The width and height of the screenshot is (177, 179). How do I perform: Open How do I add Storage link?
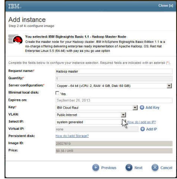pyautogui.click(x=72, y=136)
